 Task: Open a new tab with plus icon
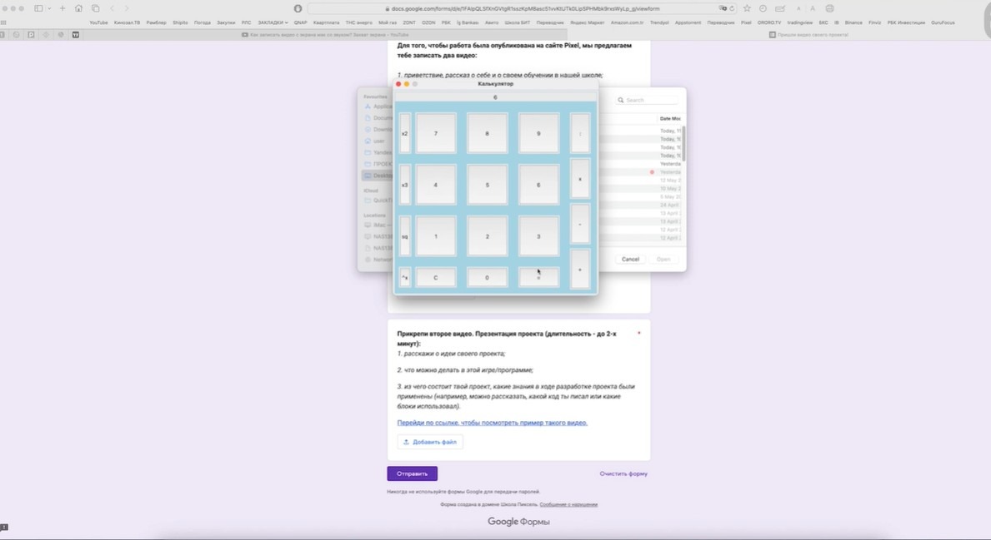coord(63,8)
